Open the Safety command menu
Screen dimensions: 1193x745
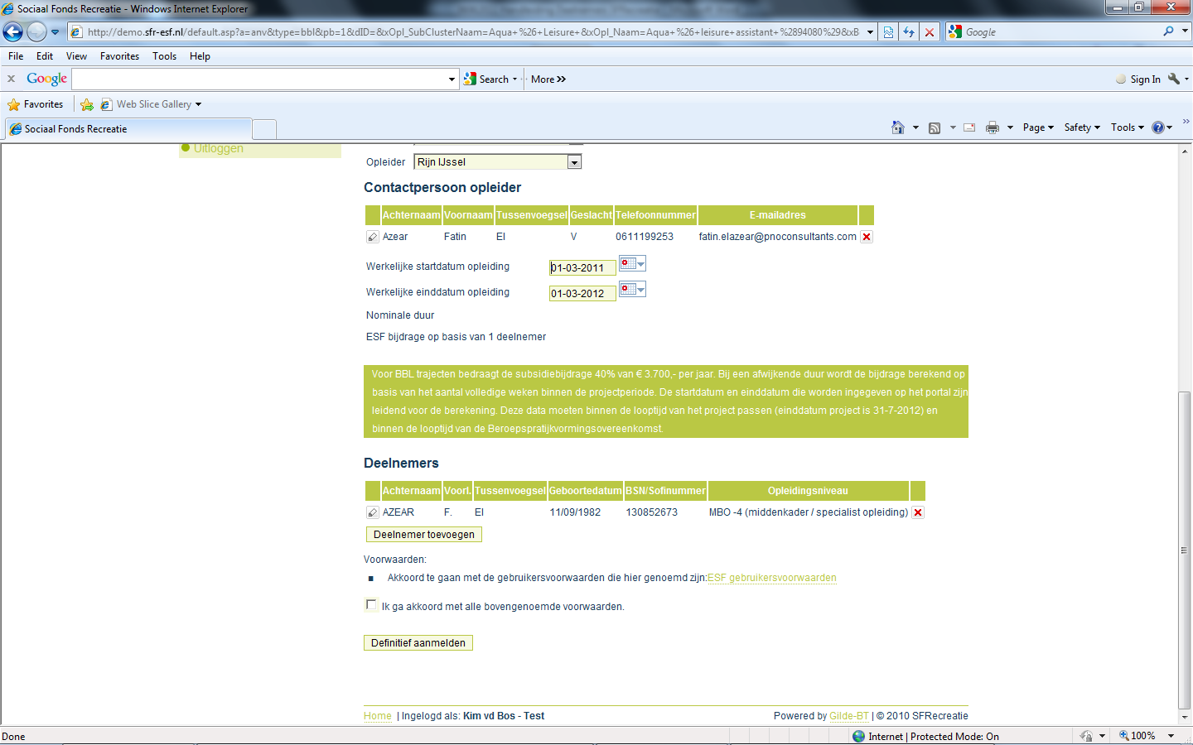1082,127
